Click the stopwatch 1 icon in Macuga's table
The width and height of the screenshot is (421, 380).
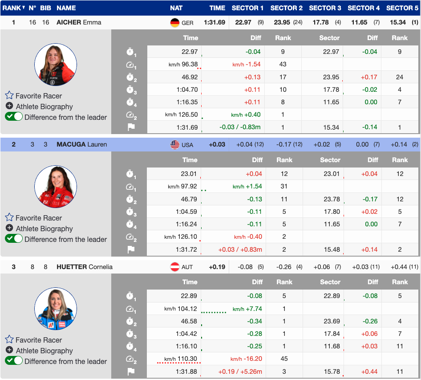(x=130, y=174)
